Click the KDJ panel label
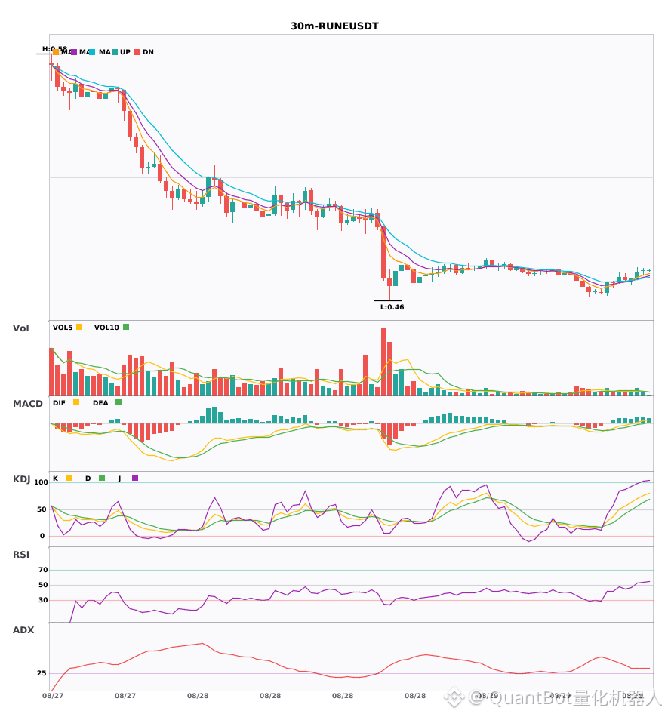This screenshot has height=717, width=668. point(21,479)
